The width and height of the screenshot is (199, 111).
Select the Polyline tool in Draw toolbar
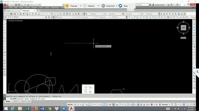click(5, 27)
